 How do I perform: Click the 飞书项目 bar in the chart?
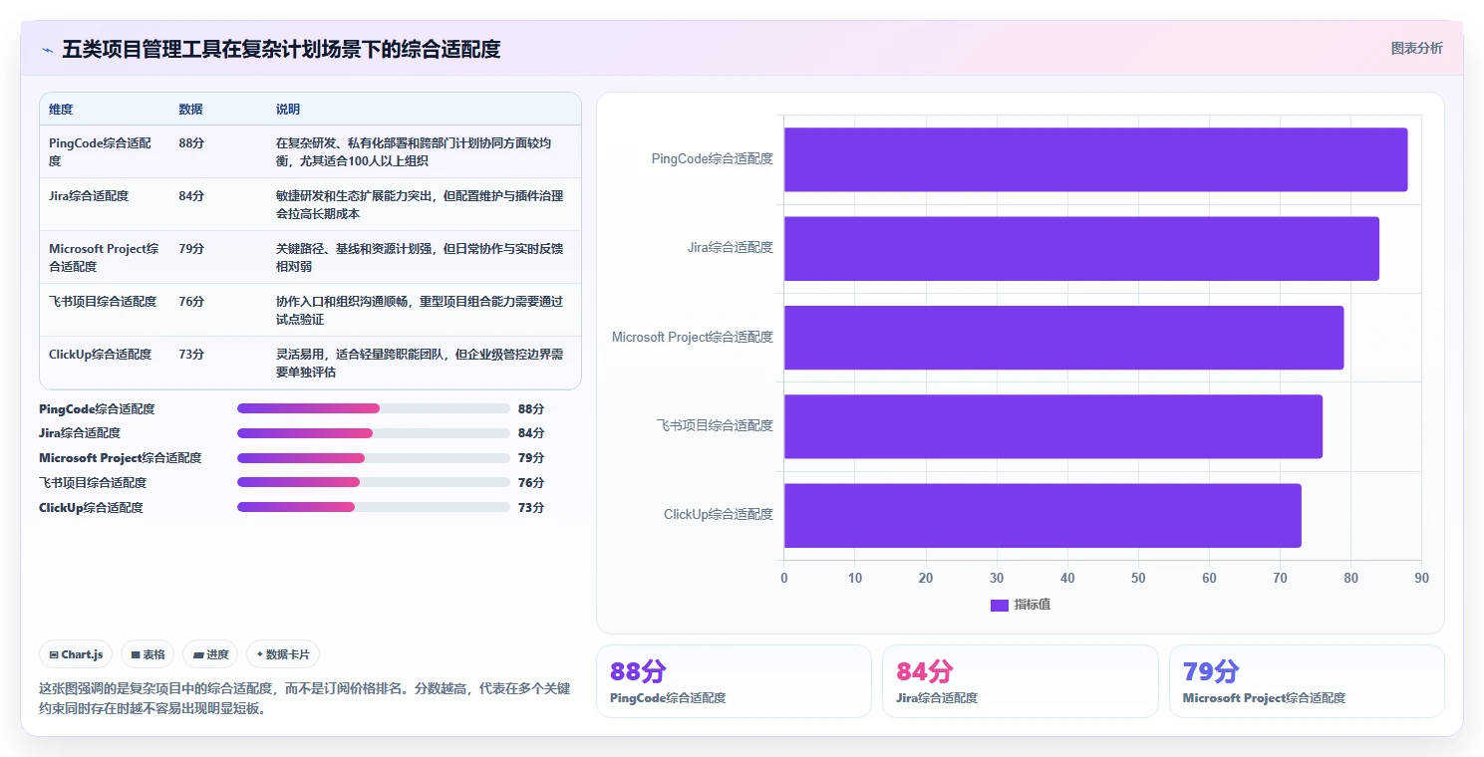click(1053, 426)
